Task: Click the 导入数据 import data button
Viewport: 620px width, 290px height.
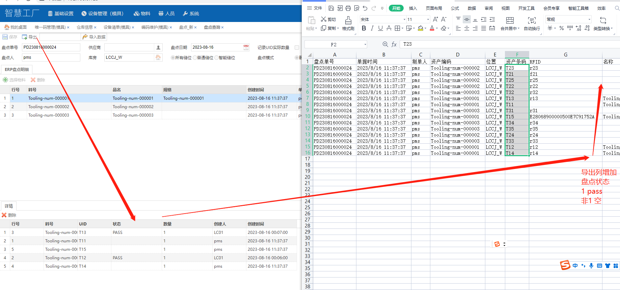Action: coord(94,37)
